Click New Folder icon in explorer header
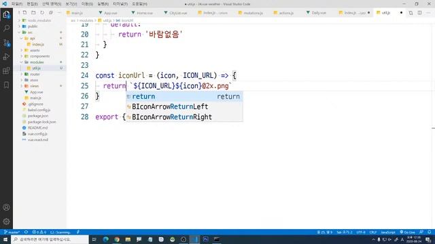This screenshot has width=435, height=244. click(x=33, y=13)
